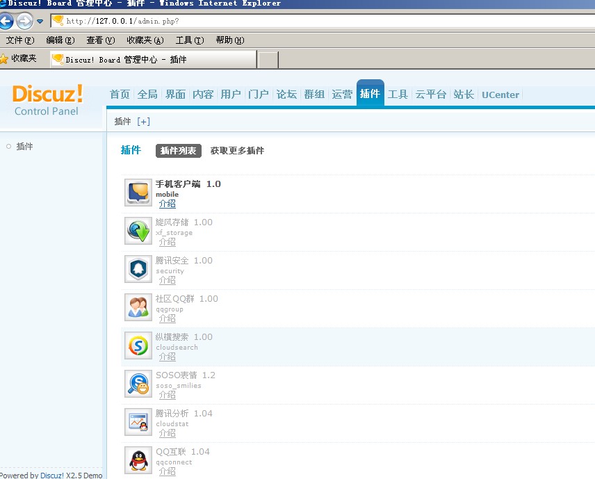Click the QQ互联 penguin icon
This screenshot has height=479, width=595.
[x=138, y=460]
